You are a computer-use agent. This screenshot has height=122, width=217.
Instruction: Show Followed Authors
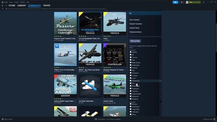coord(135,32)
